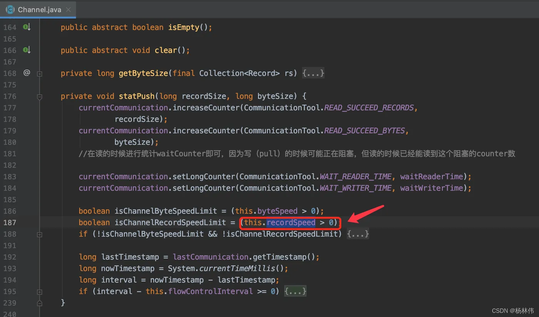Click line number 187 in the gutter
The image size is (539, 317).
[10, 222]
